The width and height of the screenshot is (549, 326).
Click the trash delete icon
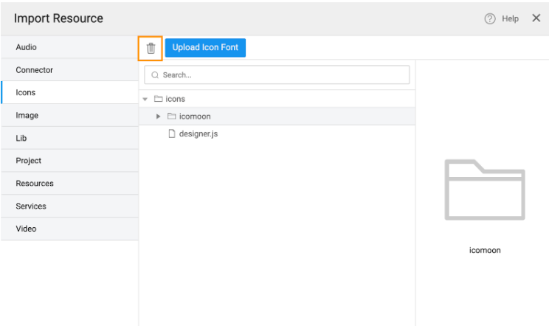(151, 48)
